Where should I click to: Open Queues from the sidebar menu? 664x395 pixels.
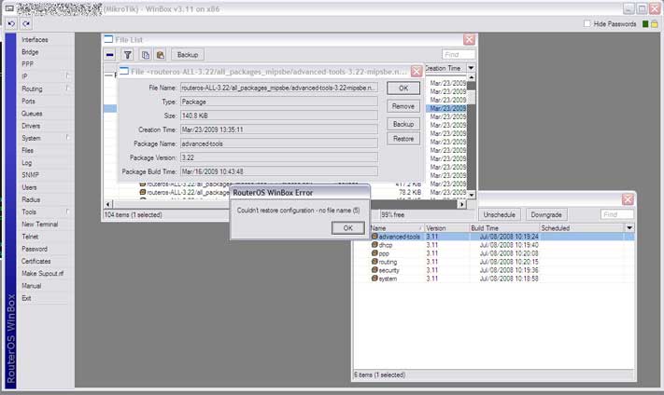[32, 114]
